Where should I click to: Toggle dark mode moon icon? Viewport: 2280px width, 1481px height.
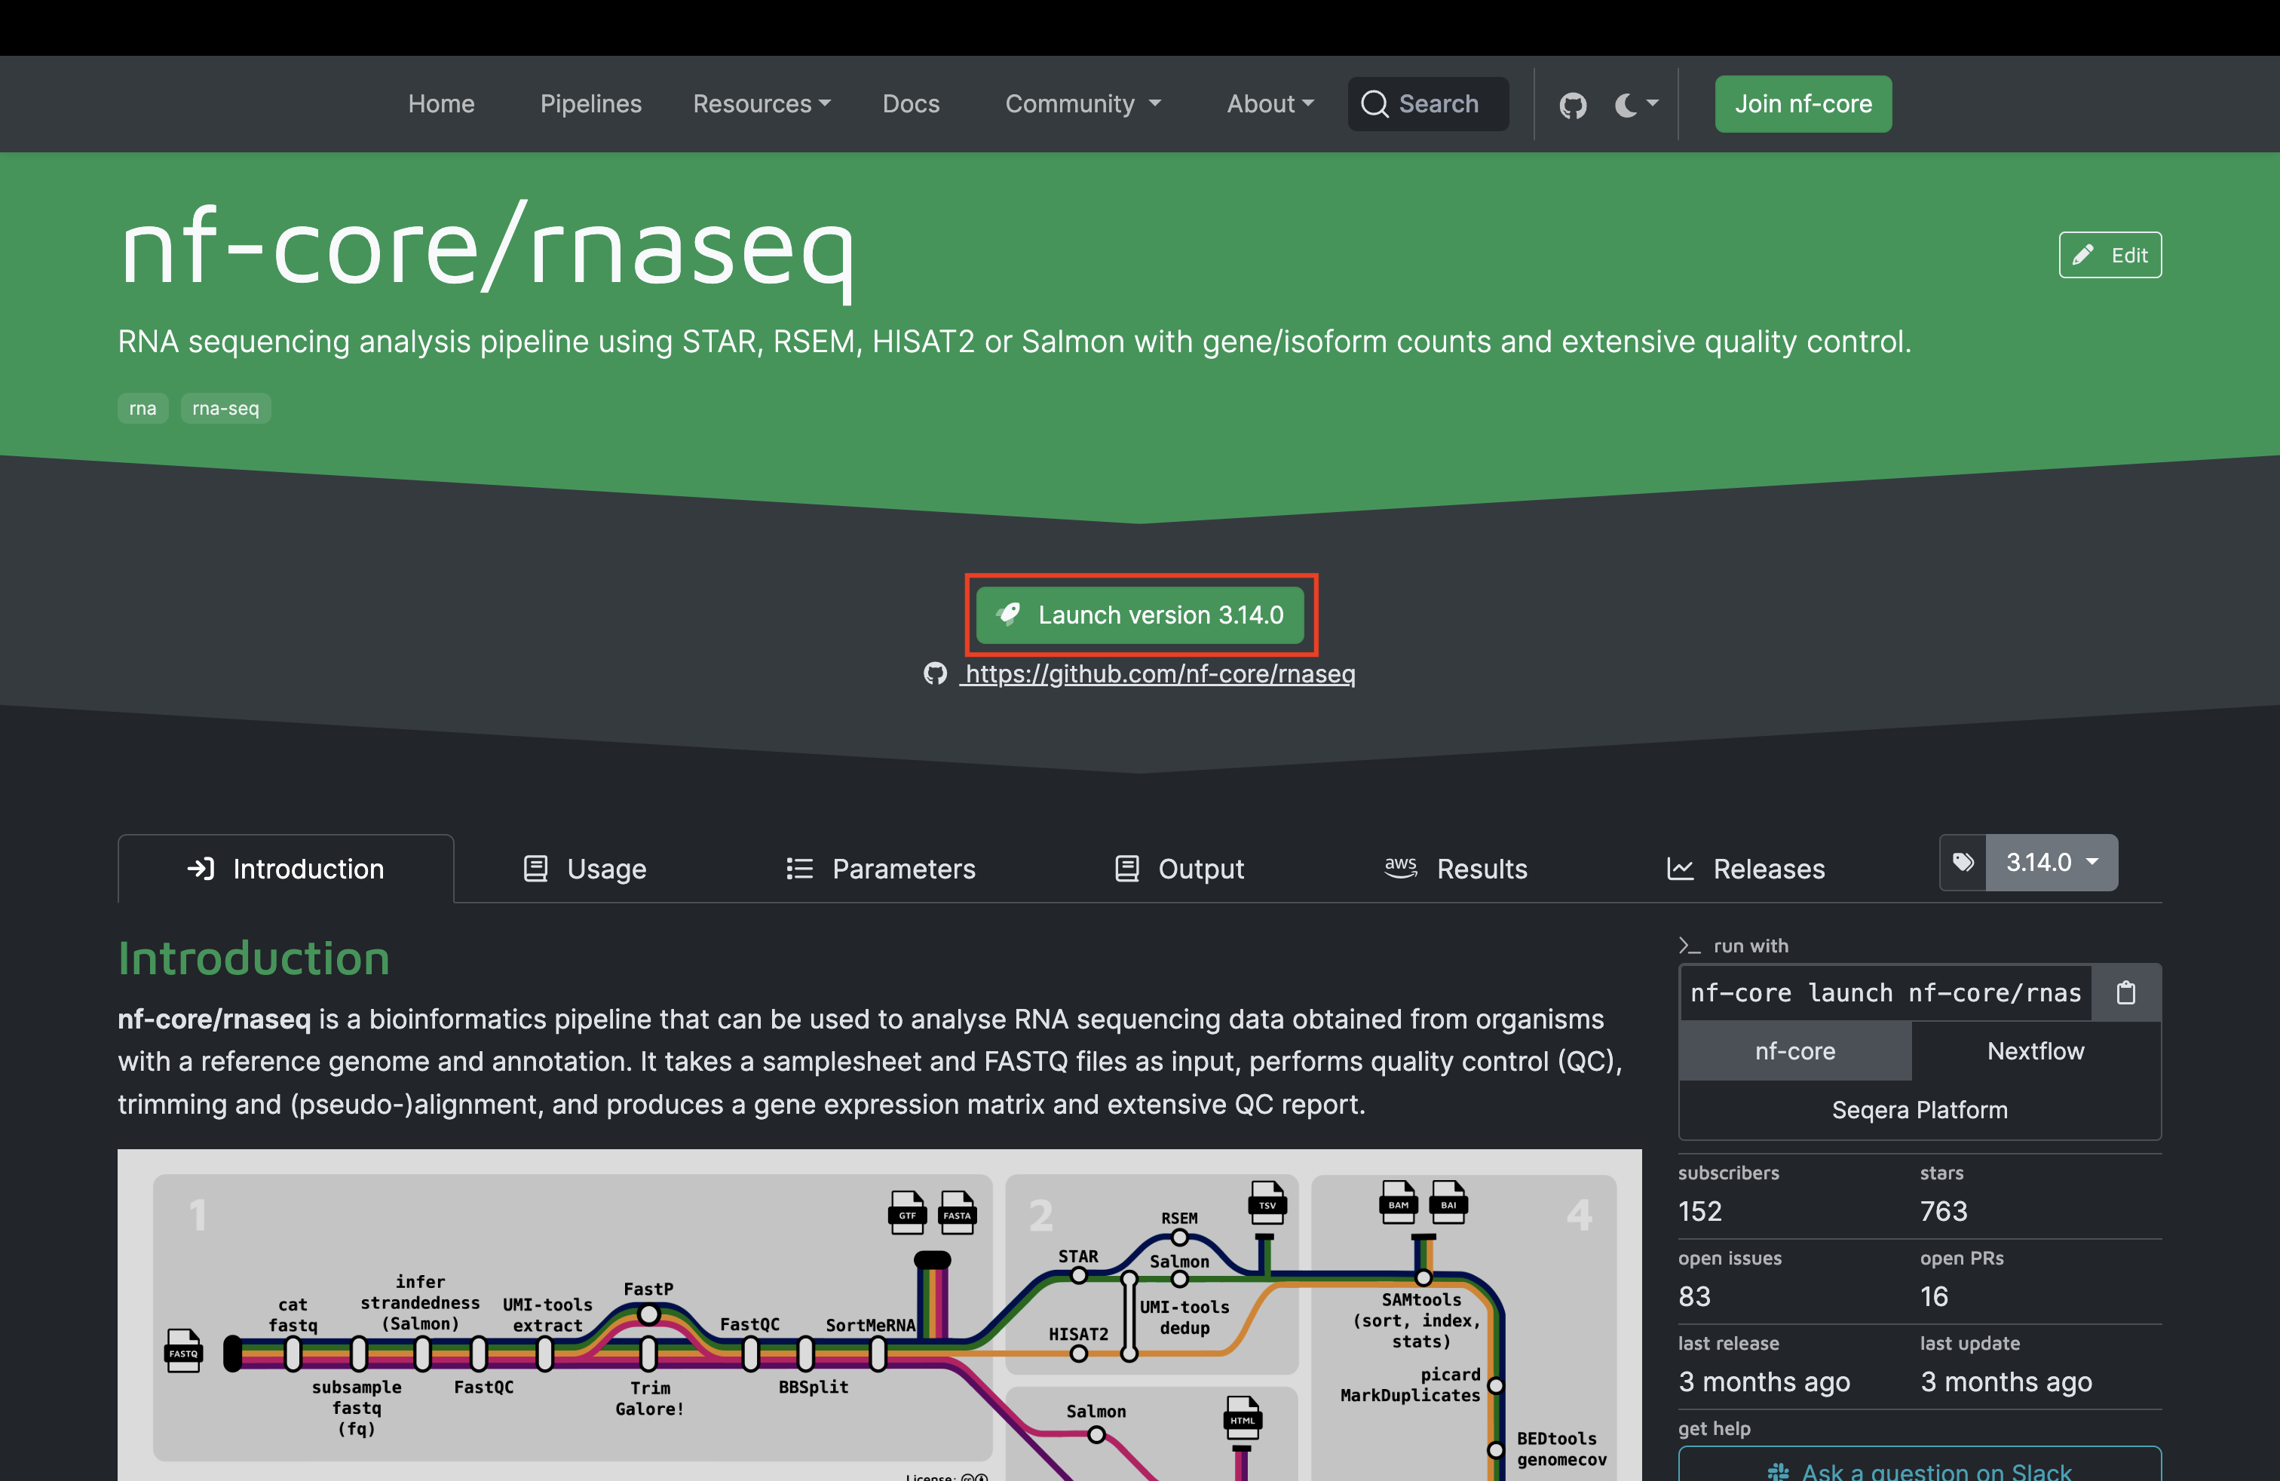pos(1626,104)
